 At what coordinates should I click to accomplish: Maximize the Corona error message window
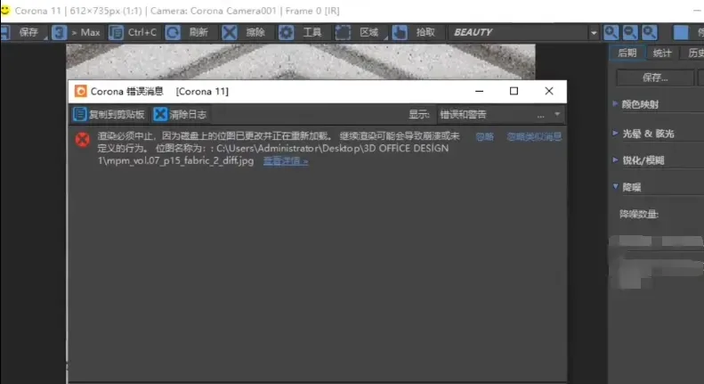pyautogui.click(x=514, y=91)
